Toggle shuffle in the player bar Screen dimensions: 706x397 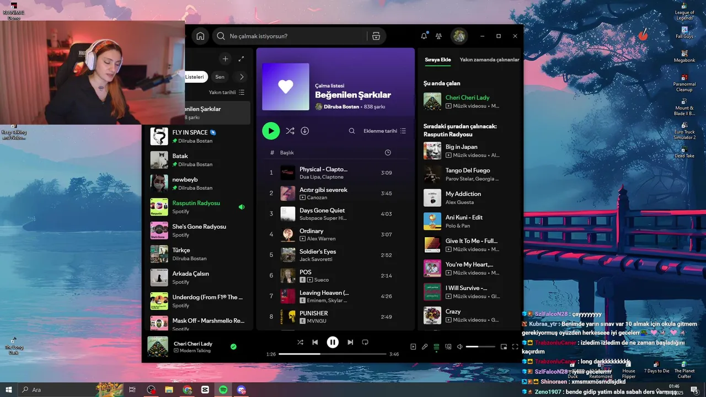300,342
